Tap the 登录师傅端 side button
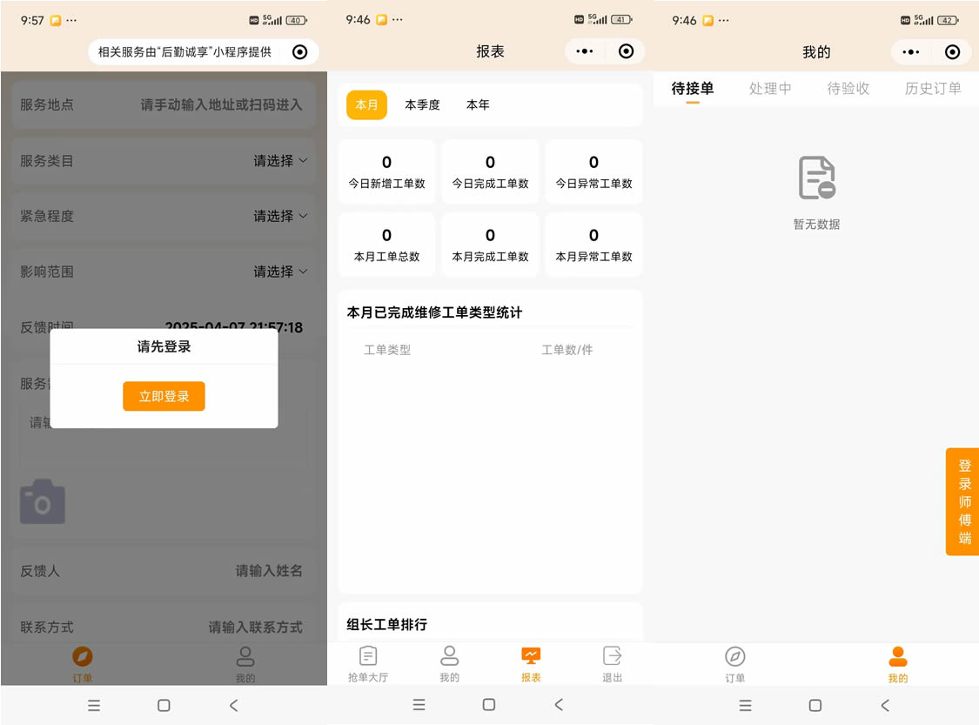Screen dimensions: 979x725 point(962,502)
